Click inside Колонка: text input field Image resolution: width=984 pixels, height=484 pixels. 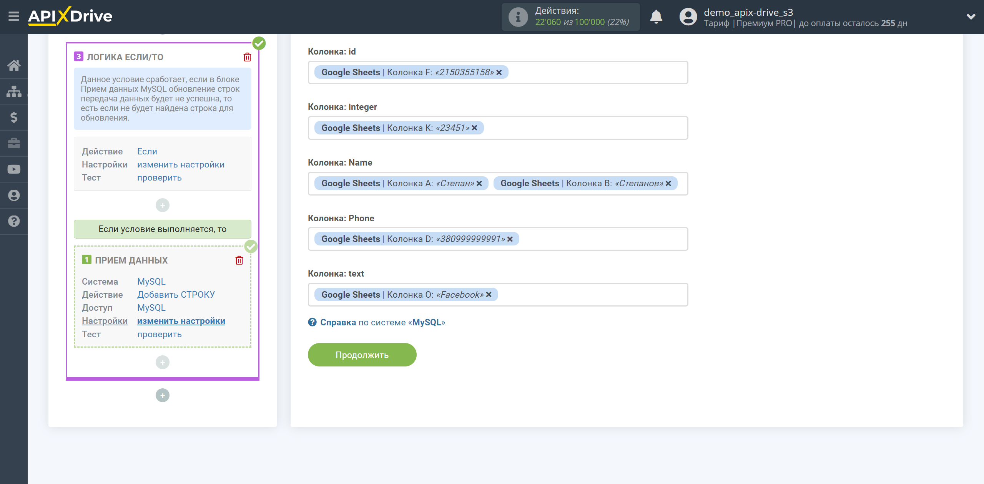(498, 295)
